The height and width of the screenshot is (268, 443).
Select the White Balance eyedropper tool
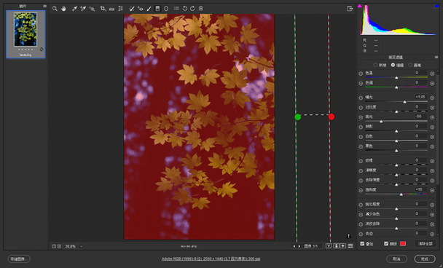[x=74, y=9]
